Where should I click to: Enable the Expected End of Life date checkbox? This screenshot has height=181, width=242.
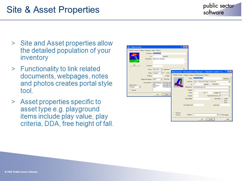click(220, 96)
